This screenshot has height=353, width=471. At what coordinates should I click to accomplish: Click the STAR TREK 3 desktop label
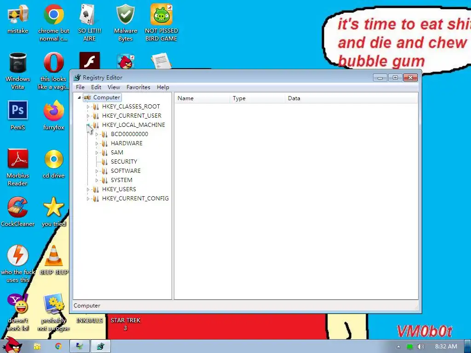125,324
